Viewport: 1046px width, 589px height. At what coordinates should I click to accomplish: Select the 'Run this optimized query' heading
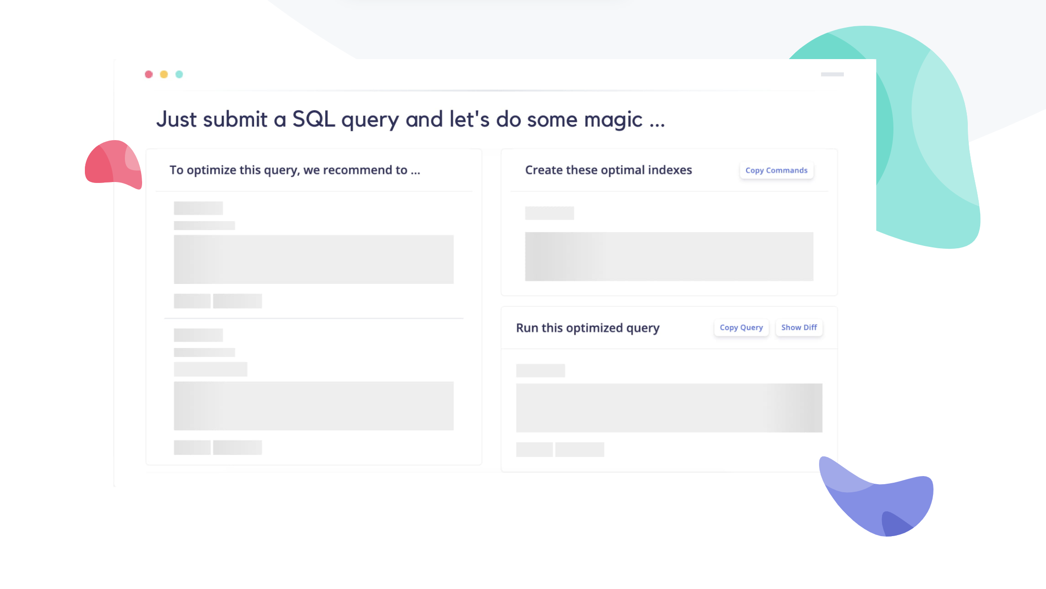(588, 327)
